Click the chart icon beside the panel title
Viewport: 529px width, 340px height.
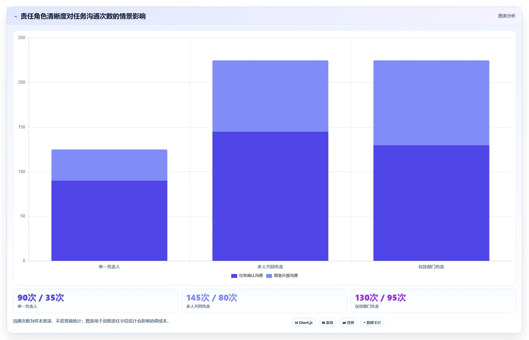coord(15,16)
